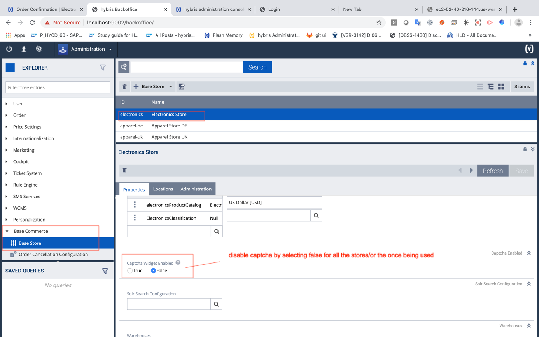The image size is (539, 337).
Task: Select True for Captcha Widget Enabled
Action: [x=130, y=271]
